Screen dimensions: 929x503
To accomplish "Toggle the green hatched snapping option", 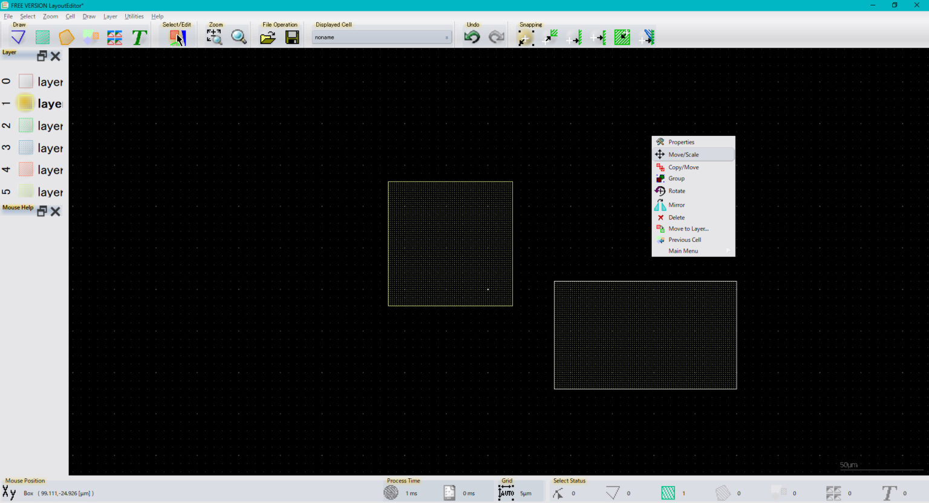I will pos(622,37).
